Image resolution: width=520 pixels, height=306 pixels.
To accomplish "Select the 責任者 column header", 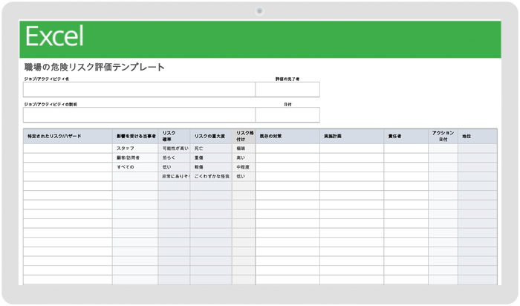I will (406, 136).
